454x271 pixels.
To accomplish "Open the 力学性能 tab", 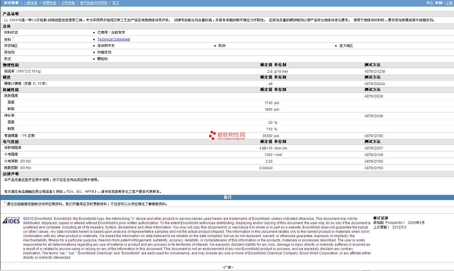I will pyautogui.click(x=68, y=3).
